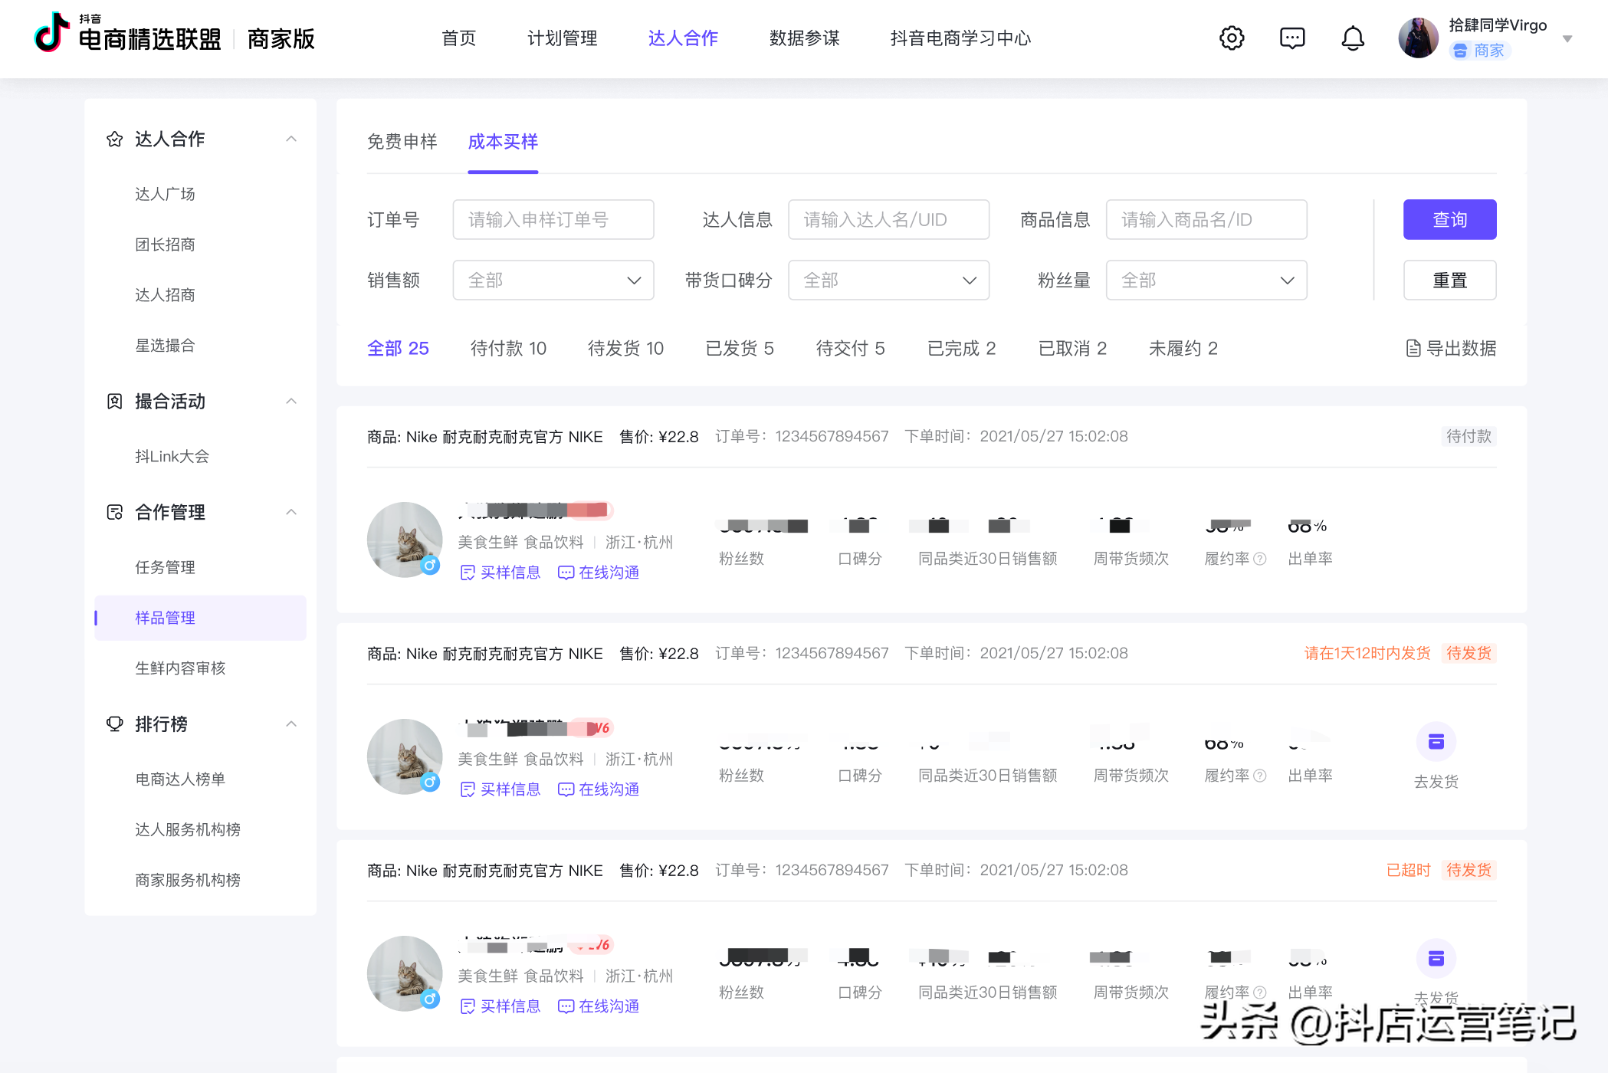The height and width of the screenshot is (1073, 1608).
Task: Click the 排行榜 trophy icon in sidebar
Action: [x=114, y=724]
